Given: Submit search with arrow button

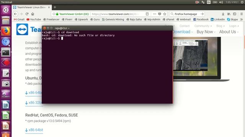Looking at the screenshot, I should [x=202, y=14].
